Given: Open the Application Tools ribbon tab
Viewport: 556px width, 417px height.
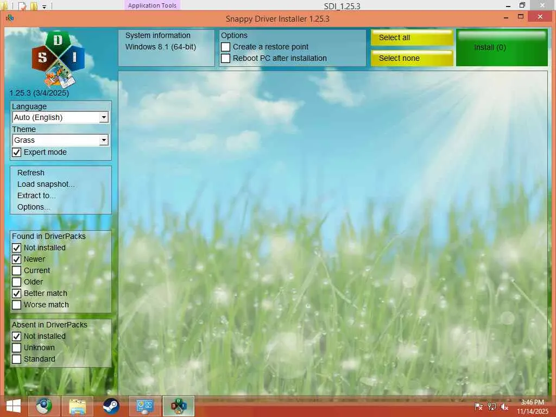Looking at the screenshot, I should pyautogui.click(x=152, y=5).
